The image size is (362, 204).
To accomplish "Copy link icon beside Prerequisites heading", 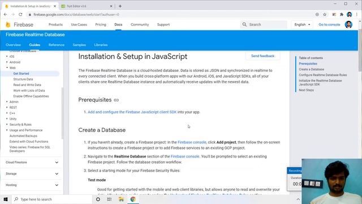I will (117, 100).
